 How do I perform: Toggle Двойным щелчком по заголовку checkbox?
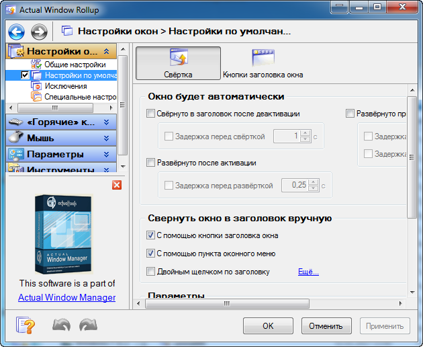(151, 272)
